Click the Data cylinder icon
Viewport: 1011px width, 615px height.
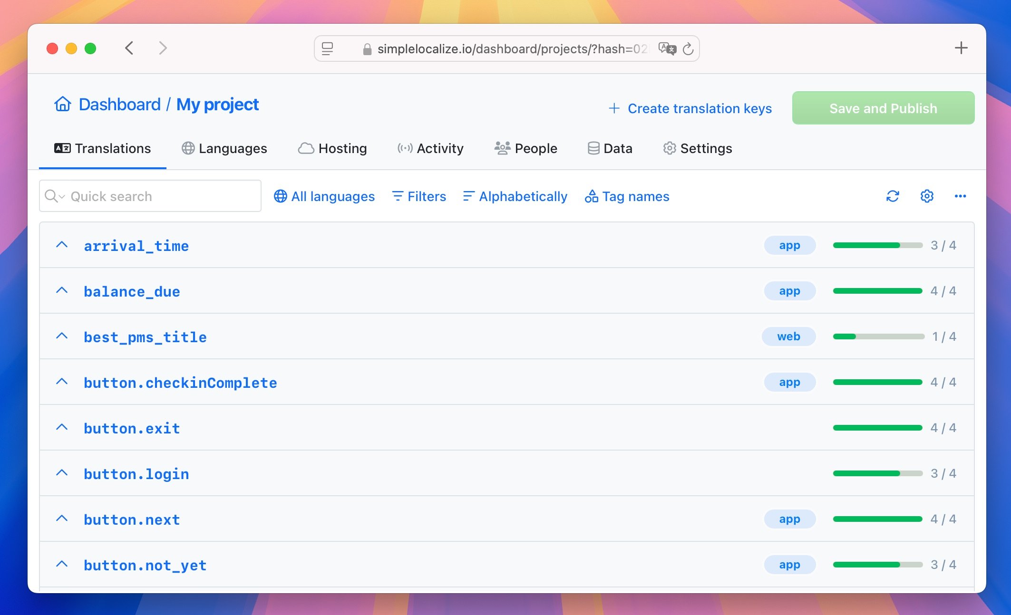[x=592, y=149]
